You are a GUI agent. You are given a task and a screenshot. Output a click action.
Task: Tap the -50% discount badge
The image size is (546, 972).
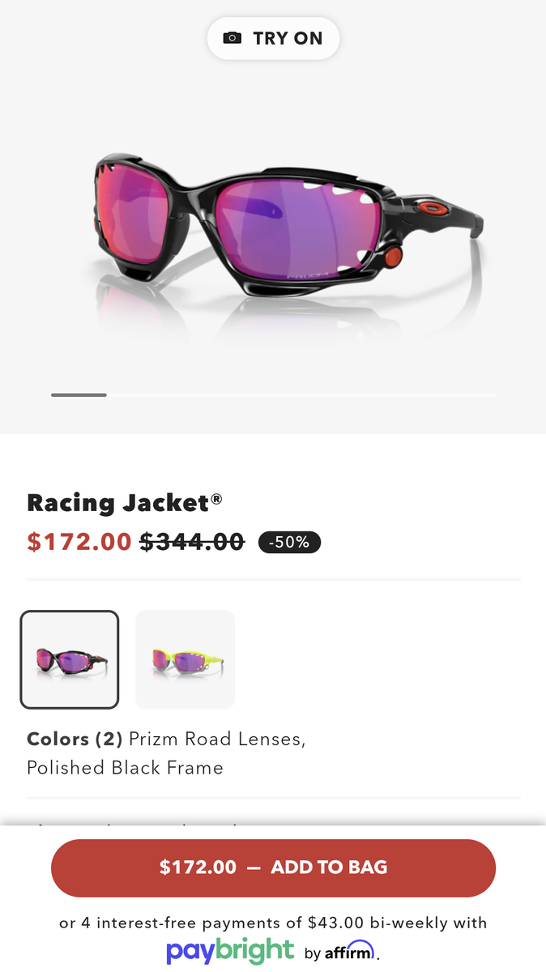pos(289,542)
